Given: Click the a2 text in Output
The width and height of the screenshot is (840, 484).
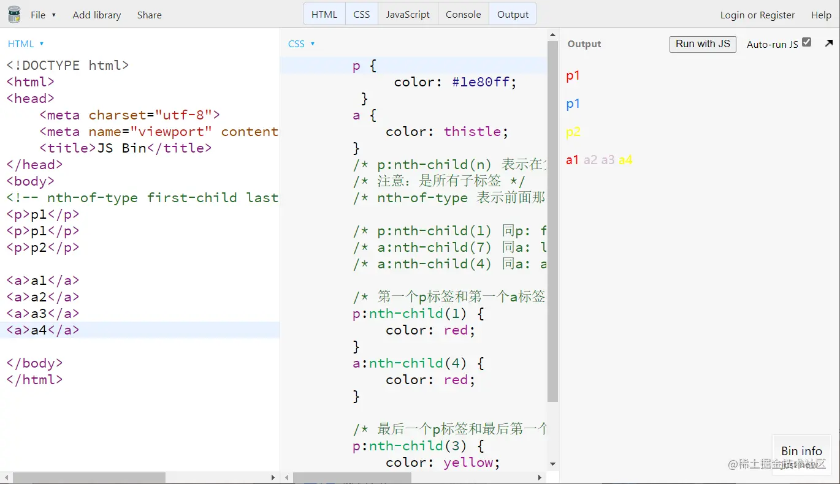Looking at the screenshot, I should [x=590, y=160].
